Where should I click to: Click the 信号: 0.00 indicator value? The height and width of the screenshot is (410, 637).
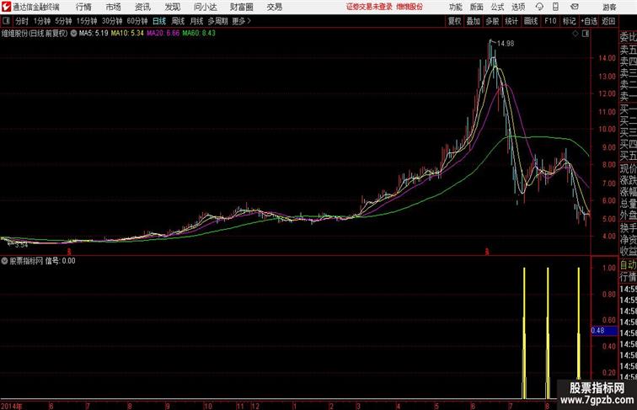point(60,261)
